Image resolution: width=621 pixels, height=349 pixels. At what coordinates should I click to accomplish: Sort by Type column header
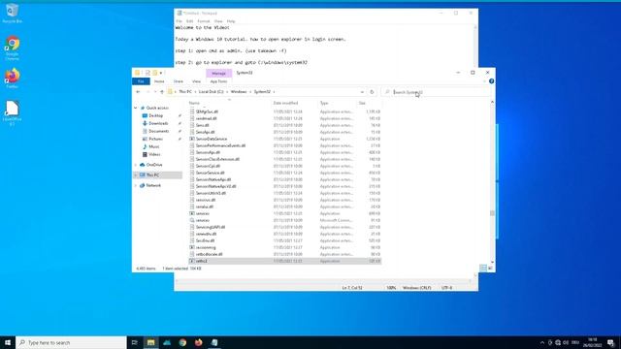click(338, 103)
